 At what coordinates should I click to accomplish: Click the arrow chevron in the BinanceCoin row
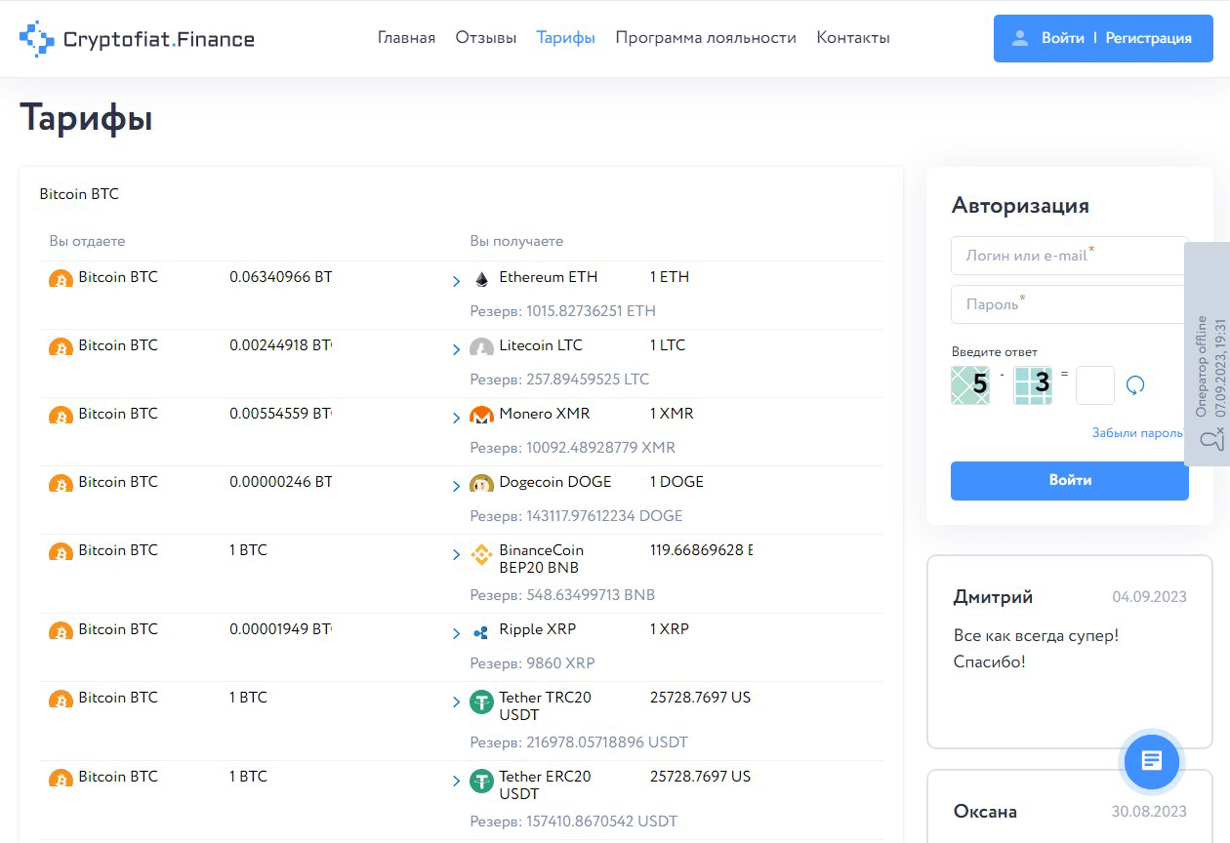[x=456, y=555]
